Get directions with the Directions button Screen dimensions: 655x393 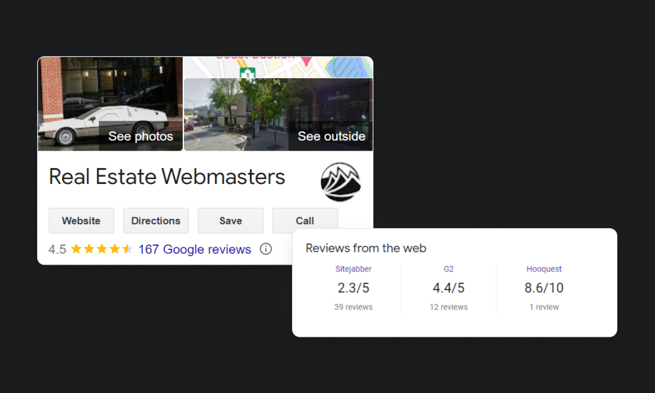point(156,221)
